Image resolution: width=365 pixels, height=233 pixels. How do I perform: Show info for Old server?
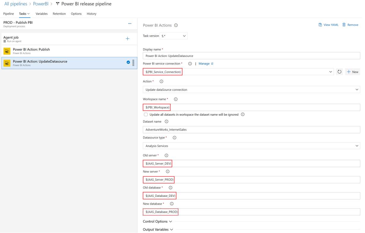pos(166,156)
